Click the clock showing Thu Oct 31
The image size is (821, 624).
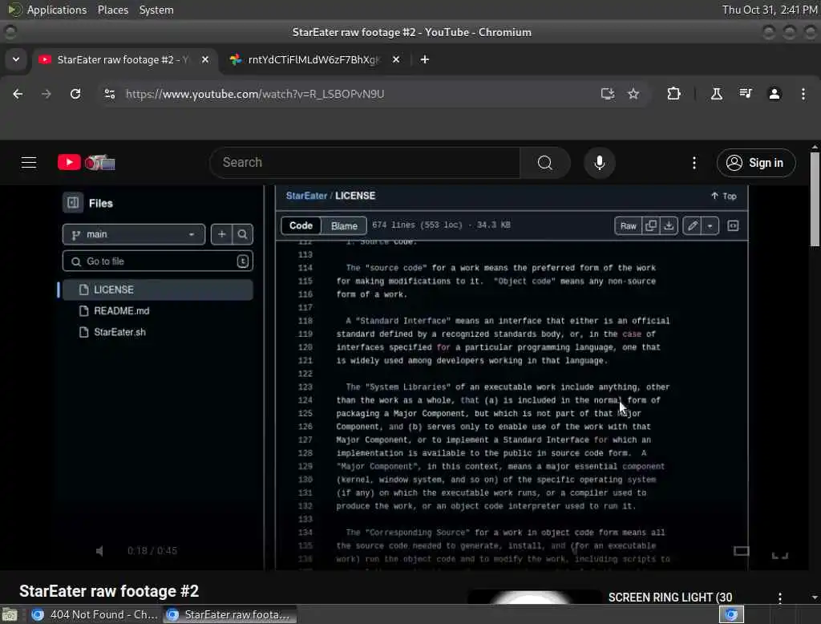pos(770,10)
